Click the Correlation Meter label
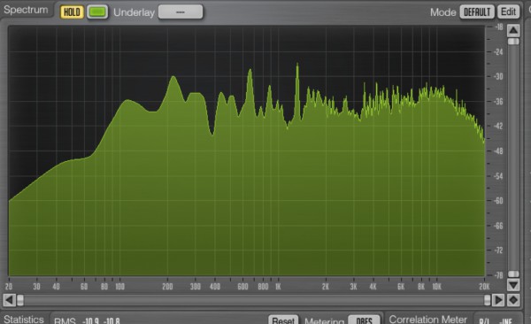This screenshot has height=324, width=531. point(427,320)
